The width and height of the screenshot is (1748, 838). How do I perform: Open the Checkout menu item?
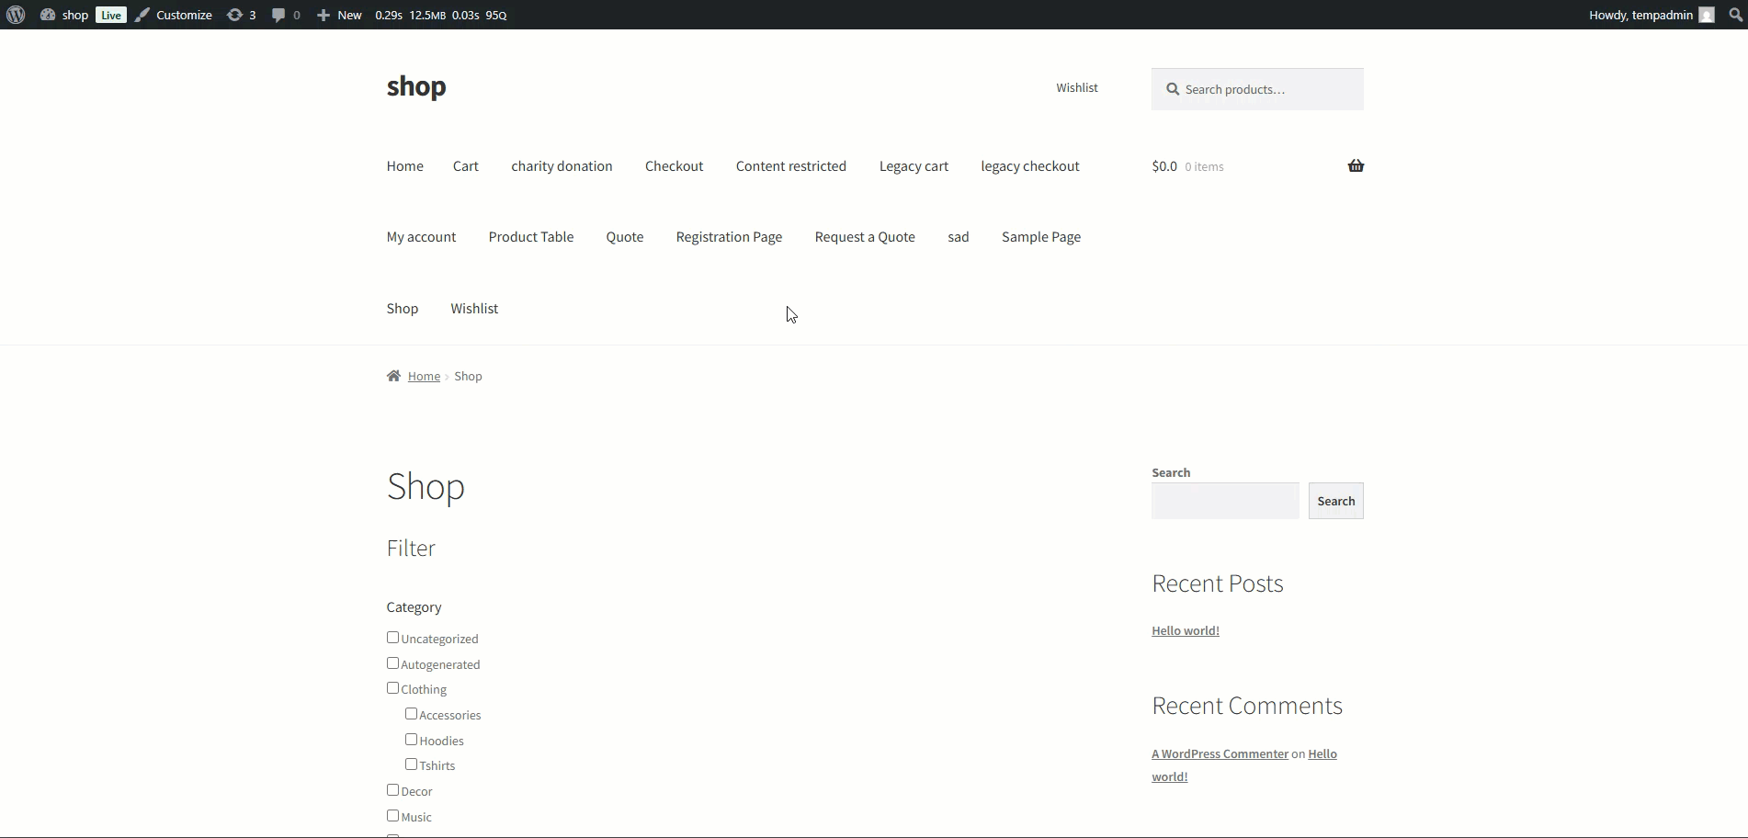coord(674,166)
